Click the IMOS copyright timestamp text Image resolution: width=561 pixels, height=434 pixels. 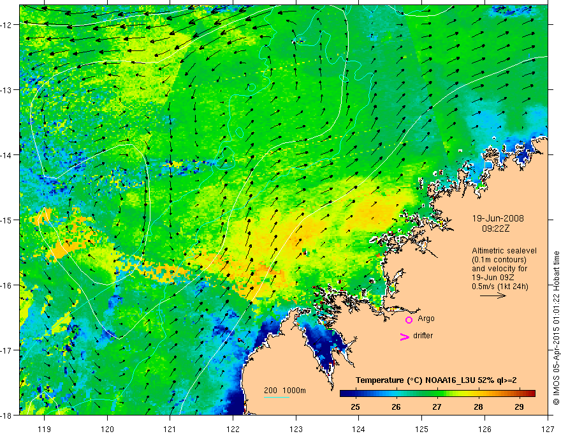coord(556,328)
